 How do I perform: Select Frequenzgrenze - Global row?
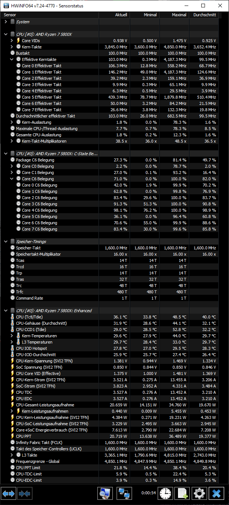coord(110,461)
